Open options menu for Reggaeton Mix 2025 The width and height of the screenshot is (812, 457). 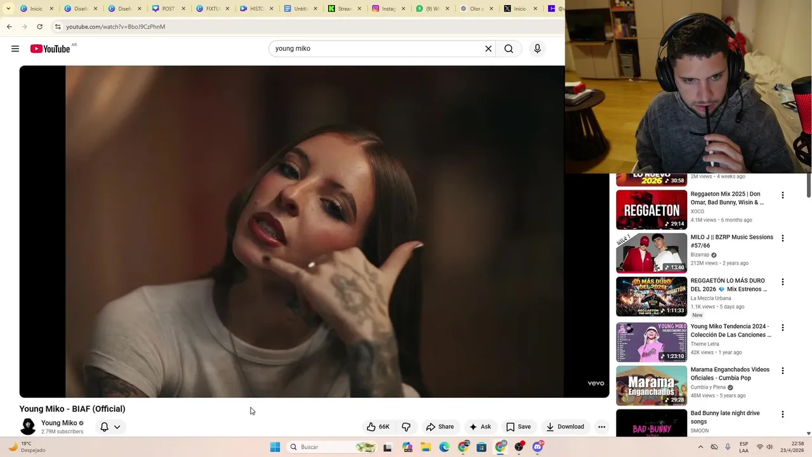pyautogui.click(x=783, y=195)
